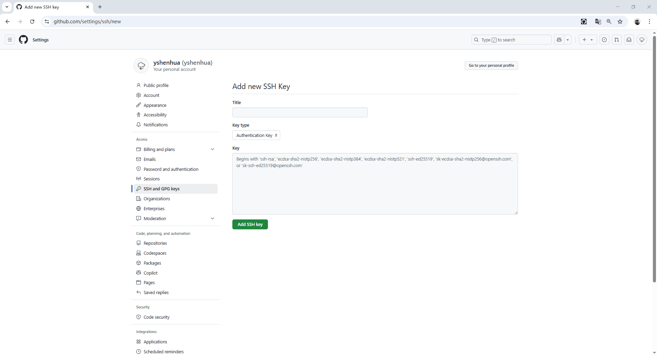Screen dimensions: 657x356
Task: Click the GitHub logo icon
Action: coord(23,40)
